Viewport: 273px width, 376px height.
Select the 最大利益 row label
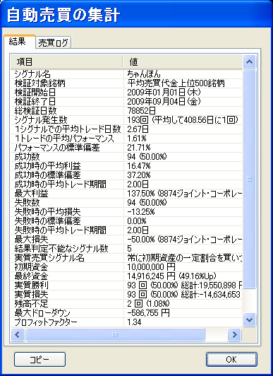(x=31, y=194)
